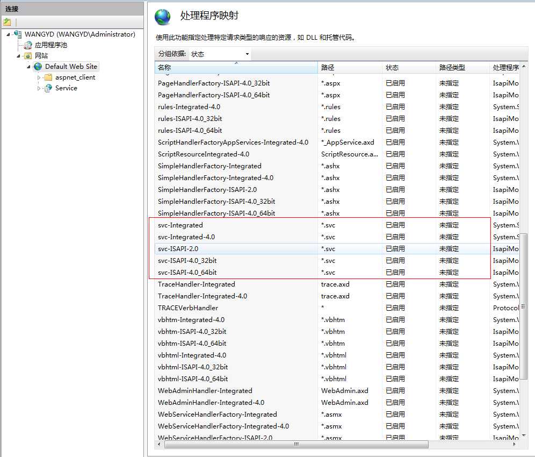Viewport: 535px width, 457px height.
Task: Select the Service tree item
Action: click(x=66, y=88)
